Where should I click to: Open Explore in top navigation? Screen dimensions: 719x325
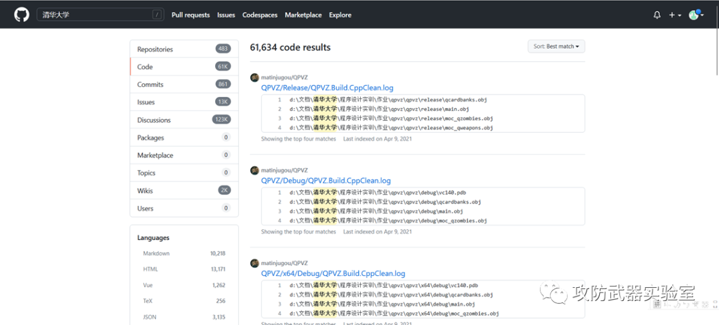(x=340, y=15)
